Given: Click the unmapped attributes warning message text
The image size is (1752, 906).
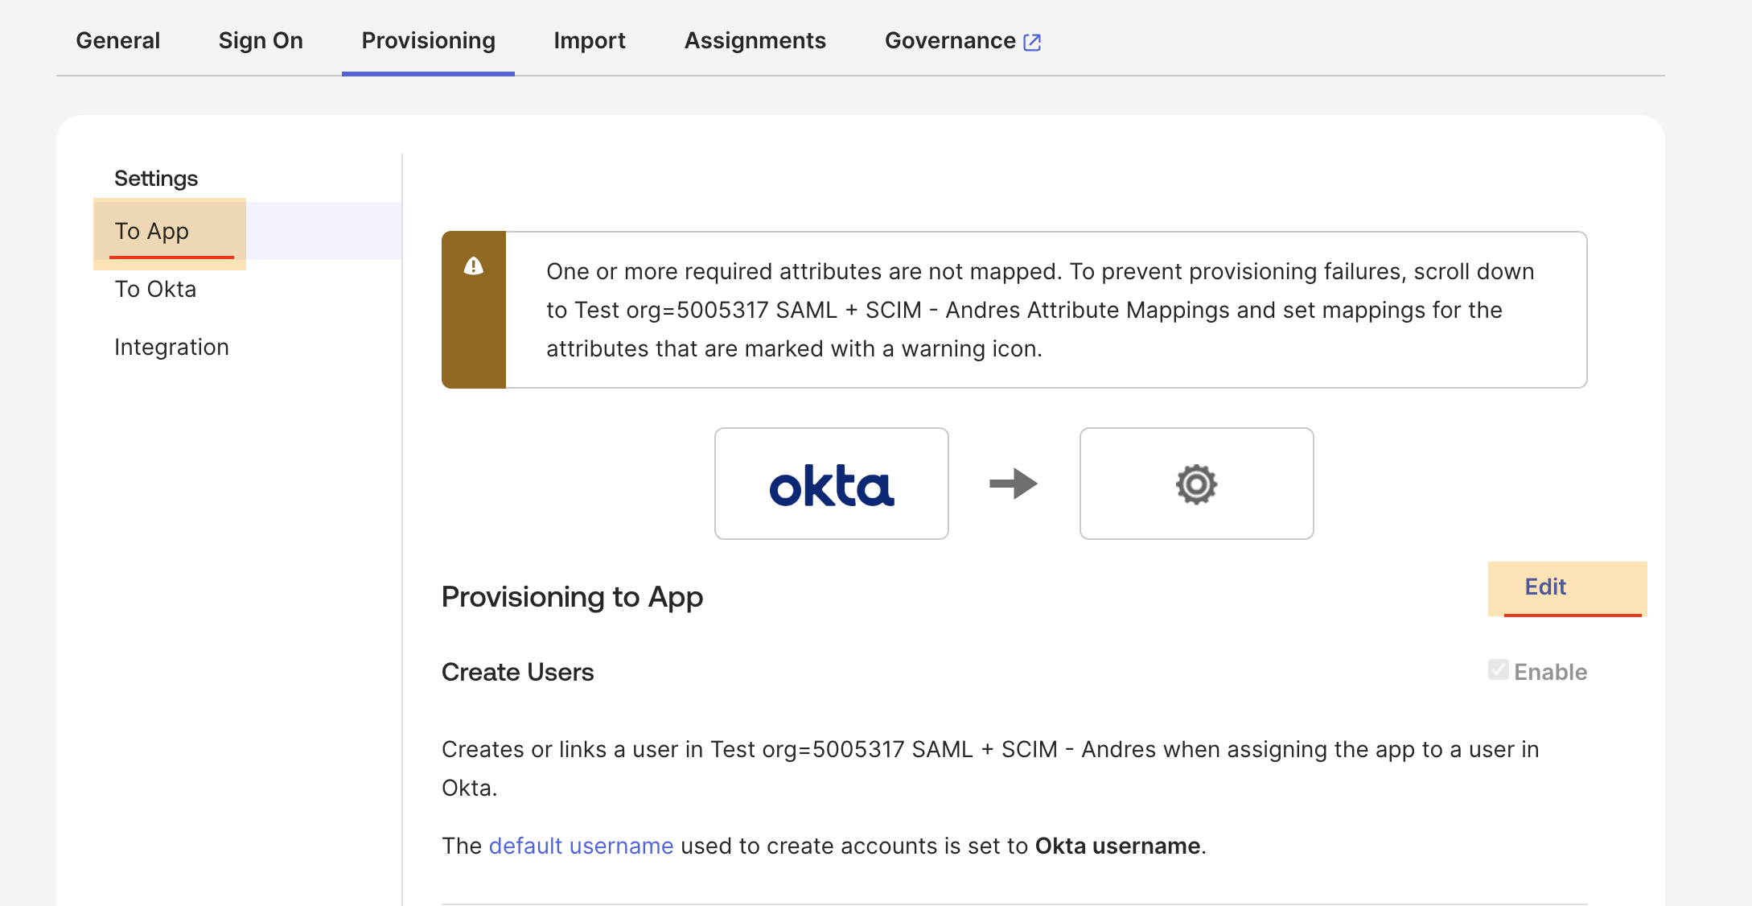Looking at the screenshot, I should (x=1039, y=310).
